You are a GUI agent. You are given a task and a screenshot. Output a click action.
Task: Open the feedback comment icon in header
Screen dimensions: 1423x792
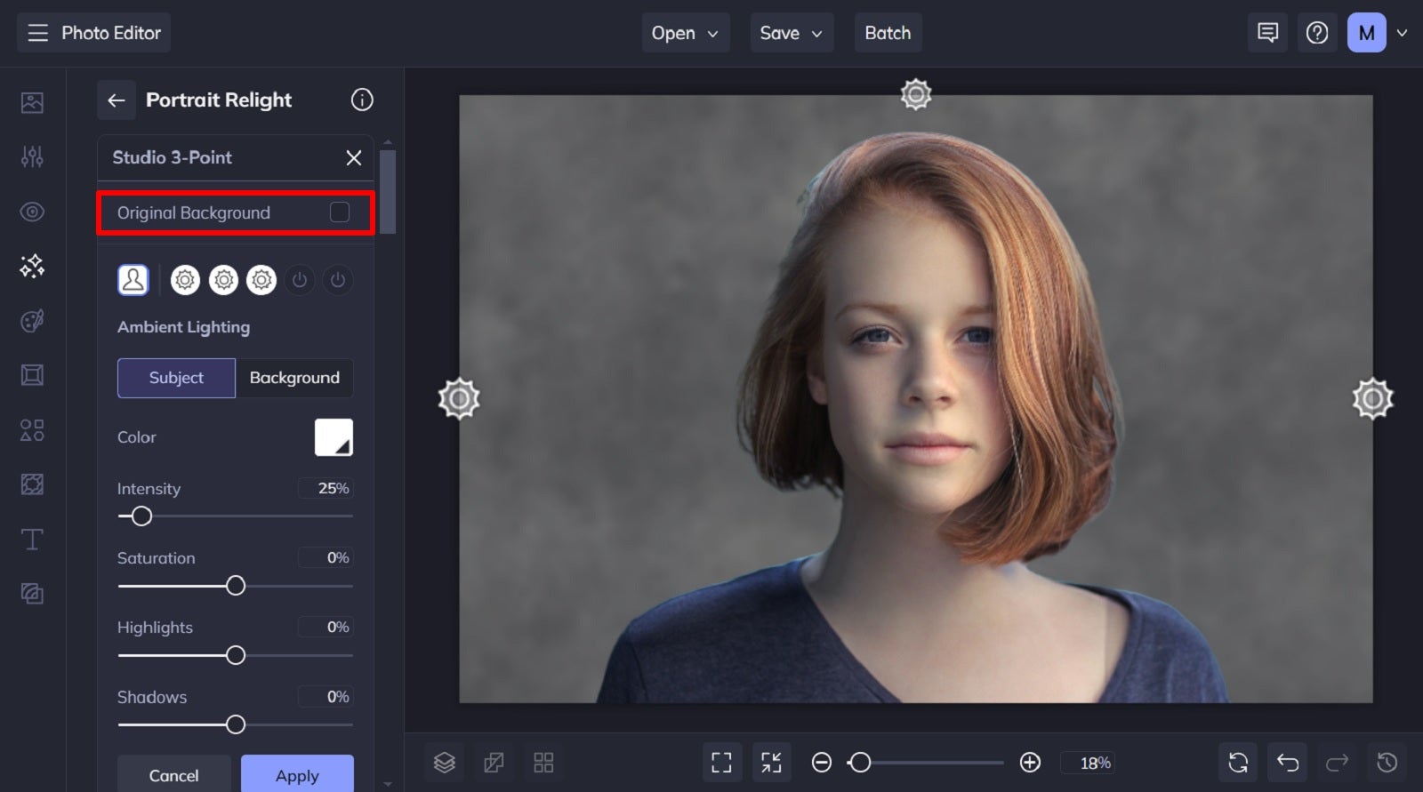pos(1268,33)
